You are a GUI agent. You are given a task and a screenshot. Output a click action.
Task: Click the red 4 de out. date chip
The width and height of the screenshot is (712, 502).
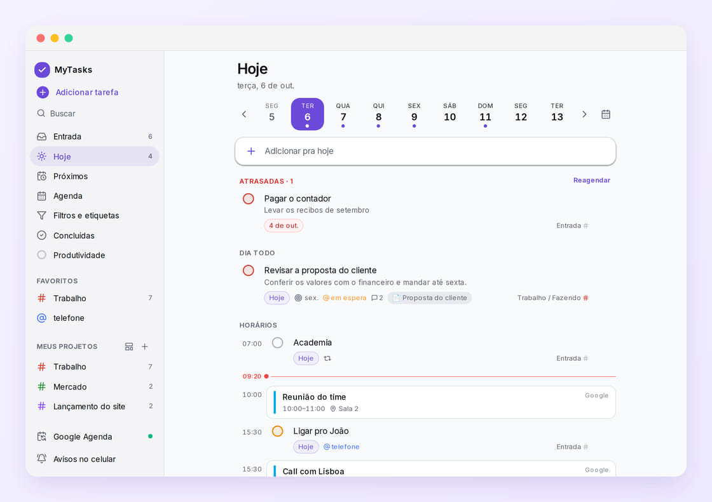[x=284, y=226]
